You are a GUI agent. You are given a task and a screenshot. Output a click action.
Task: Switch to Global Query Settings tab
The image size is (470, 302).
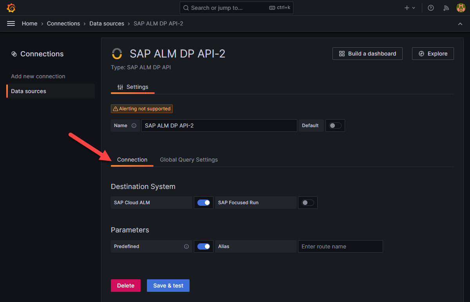[x=189, y=160]
